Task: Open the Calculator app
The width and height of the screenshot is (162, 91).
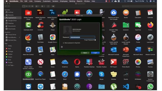Action: coord(138,13)
